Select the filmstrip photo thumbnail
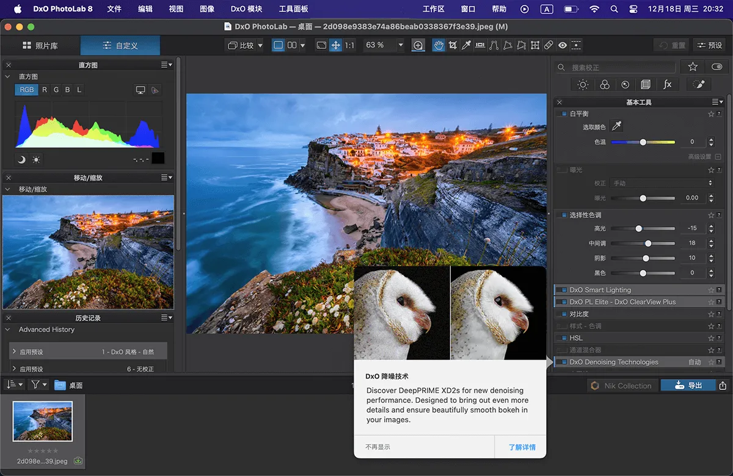733x476 pixels. point(43,421)
